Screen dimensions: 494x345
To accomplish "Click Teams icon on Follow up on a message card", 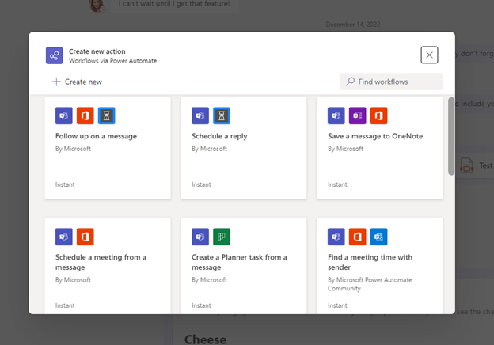I will pyautogui.click(x=64, y=116).
